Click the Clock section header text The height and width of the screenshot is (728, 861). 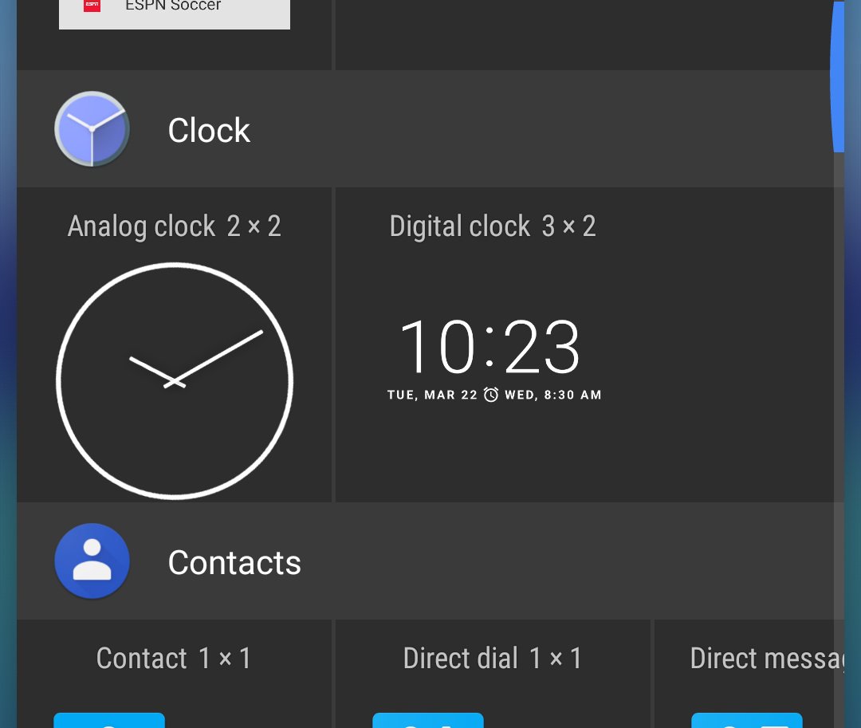point(209,130)
